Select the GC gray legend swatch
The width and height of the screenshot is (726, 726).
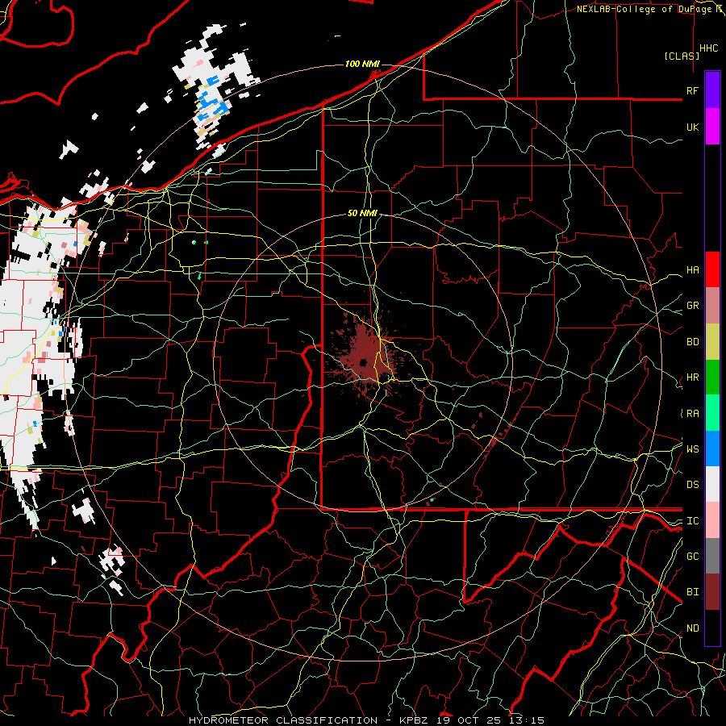(712, 556)
